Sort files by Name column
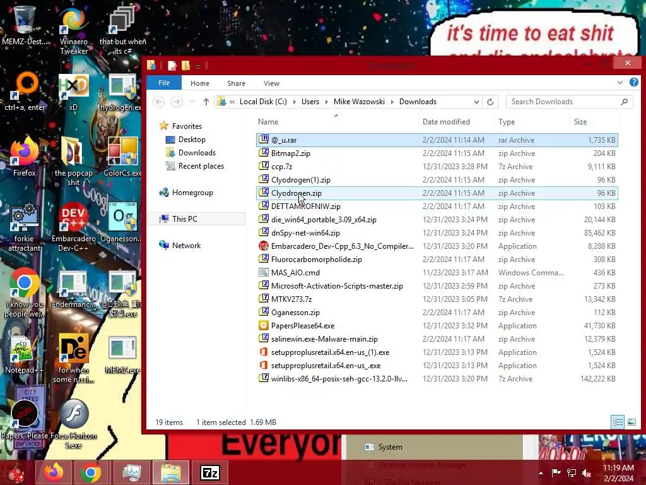Viewport: 646px width, 485px height. tap(268, 122)
